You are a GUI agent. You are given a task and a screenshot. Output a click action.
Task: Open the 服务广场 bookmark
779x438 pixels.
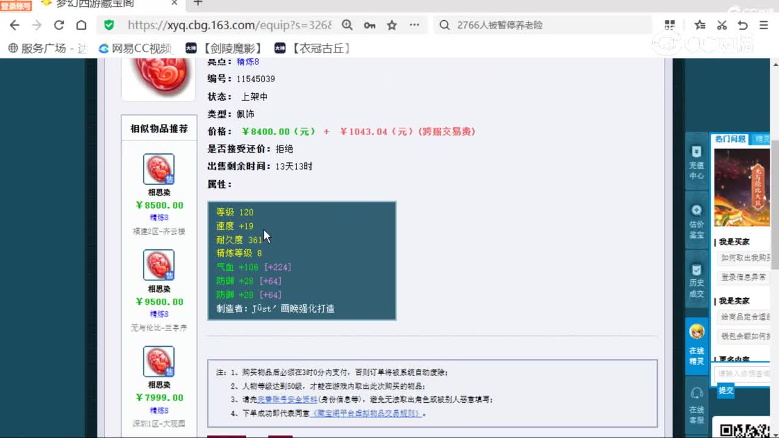(47, 48)
